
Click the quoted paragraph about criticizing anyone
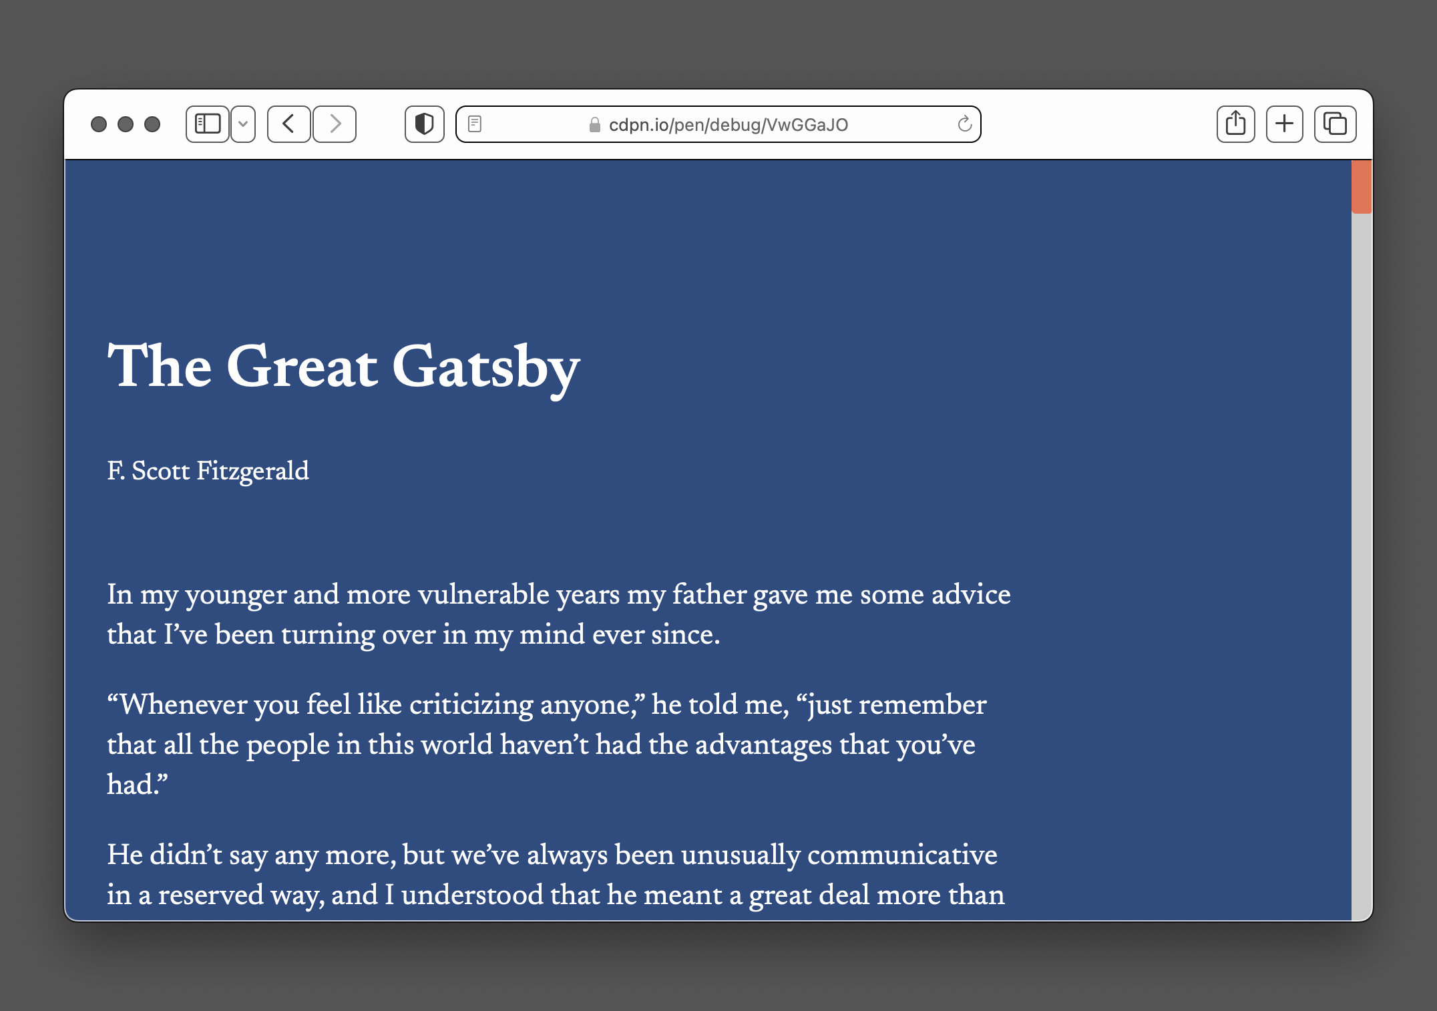click(x=548, y=745)
